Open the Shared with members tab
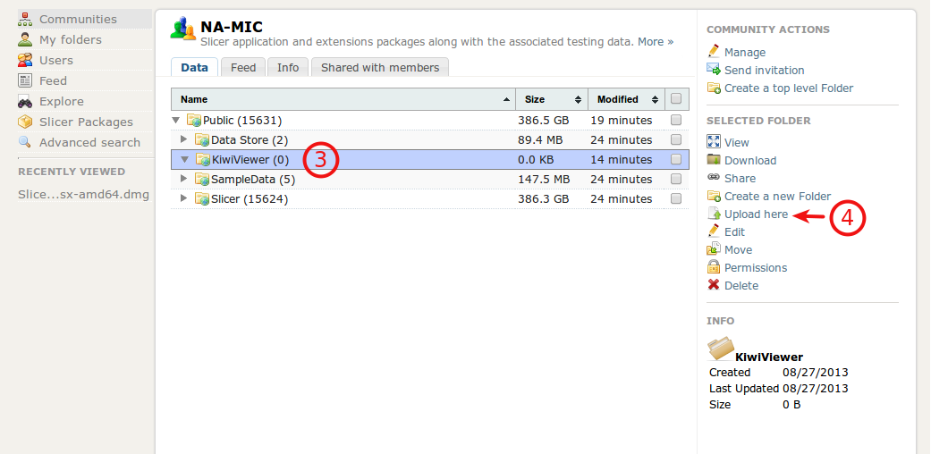The image size is (931, 454). 380,67
